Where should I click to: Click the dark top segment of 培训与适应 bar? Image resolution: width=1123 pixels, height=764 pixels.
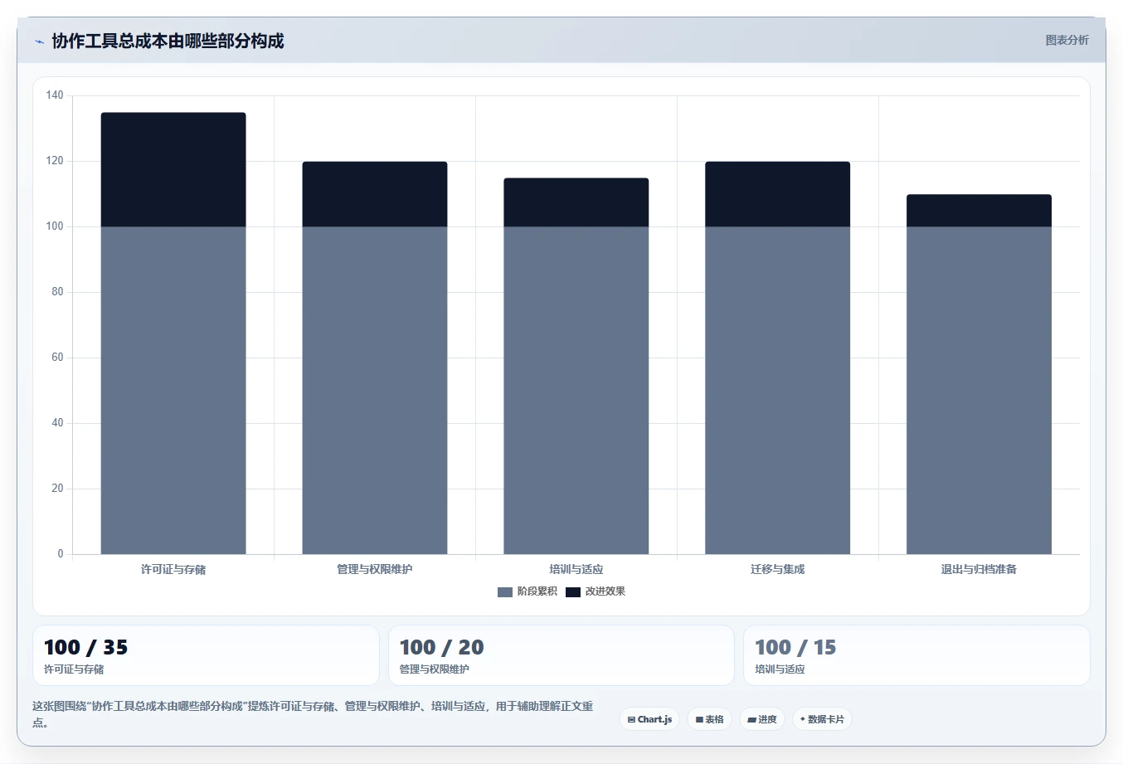[x=576, y=202]
